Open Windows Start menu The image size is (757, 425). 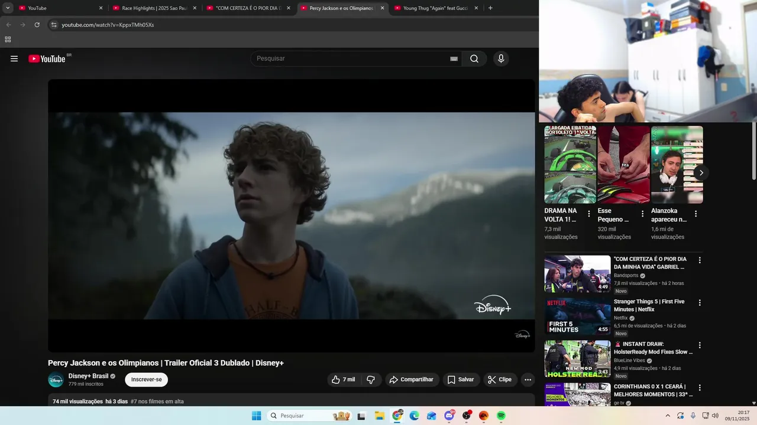tap(256, 416)
